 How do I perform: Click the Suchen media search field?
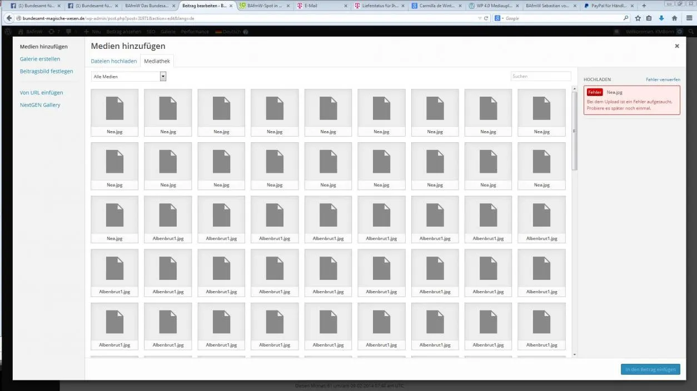click(x=541, y=76)
